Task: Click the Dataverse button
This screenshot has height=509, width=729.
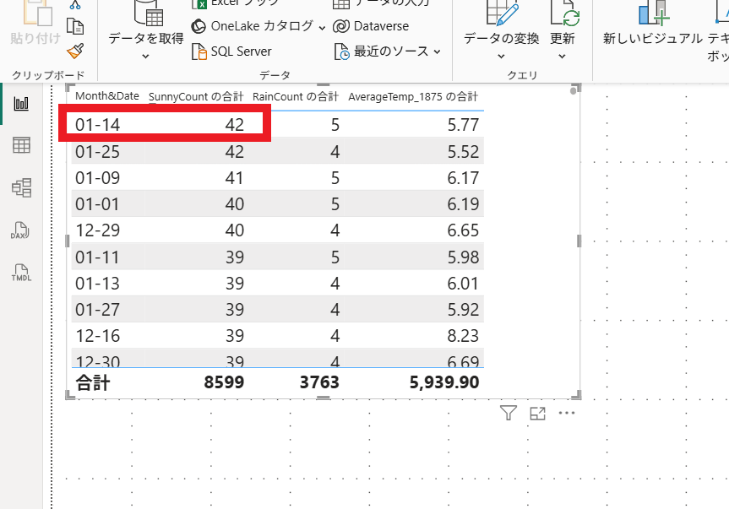Action: (371, 26)
